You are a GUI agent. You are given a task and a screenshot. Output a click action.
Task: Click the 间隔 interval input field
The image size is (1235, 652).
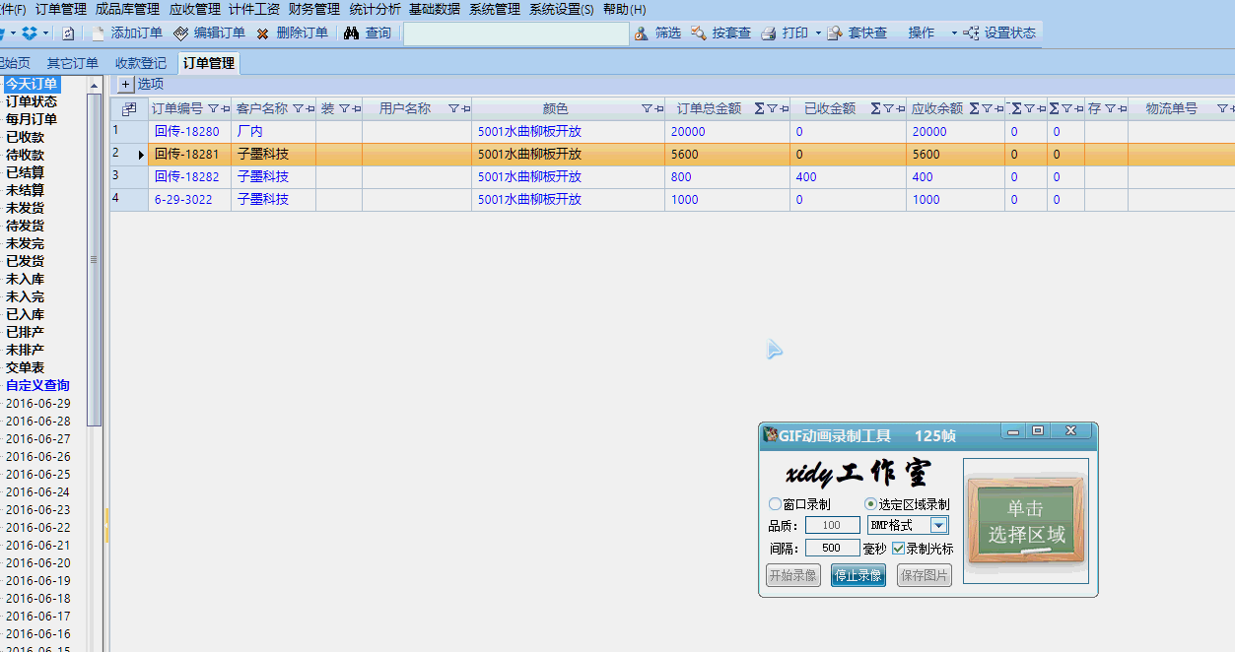832,549
